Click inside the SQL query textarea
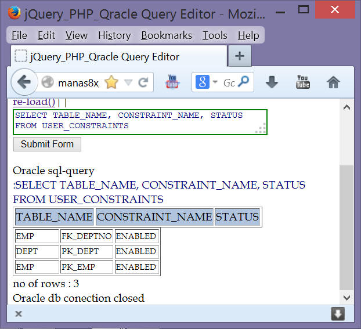This screenshot has width=361, height=329. click(140, 122)
